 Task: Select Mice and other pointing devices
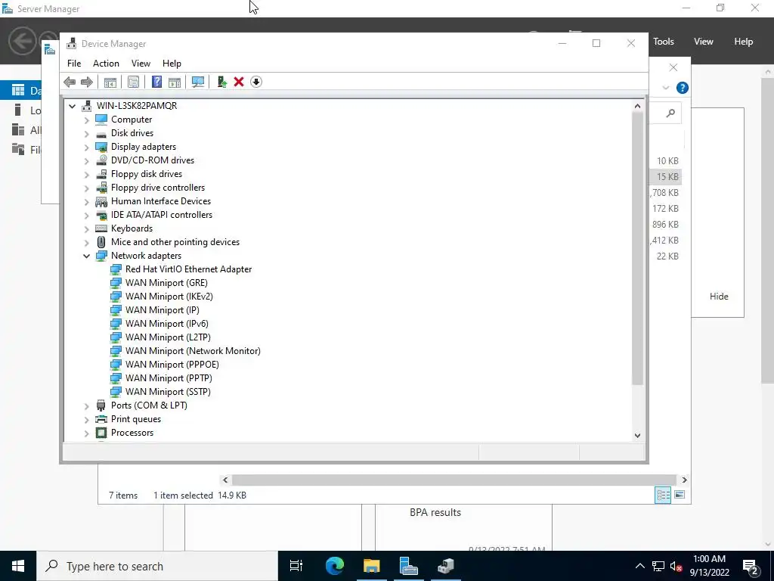175,242
